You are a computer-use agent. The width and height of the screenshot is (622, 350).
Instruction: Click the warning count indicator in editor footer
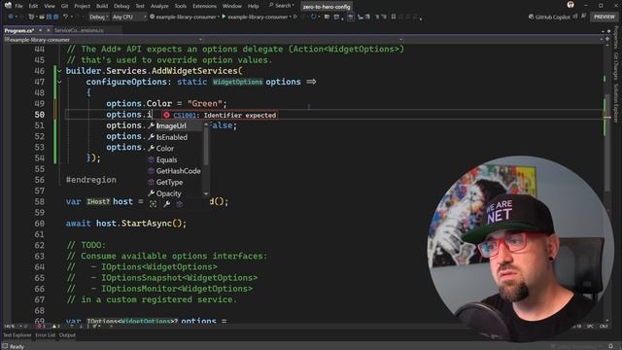pos(56,327)
